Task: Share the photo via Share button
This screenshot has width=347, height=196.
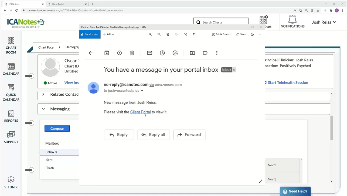Action: (241, 34)
